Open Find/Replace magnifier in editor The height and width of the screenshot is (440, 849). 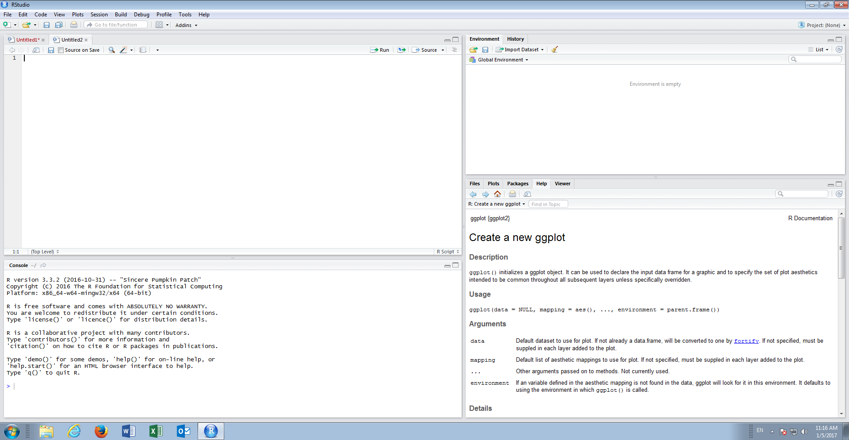tap(112, 50)
